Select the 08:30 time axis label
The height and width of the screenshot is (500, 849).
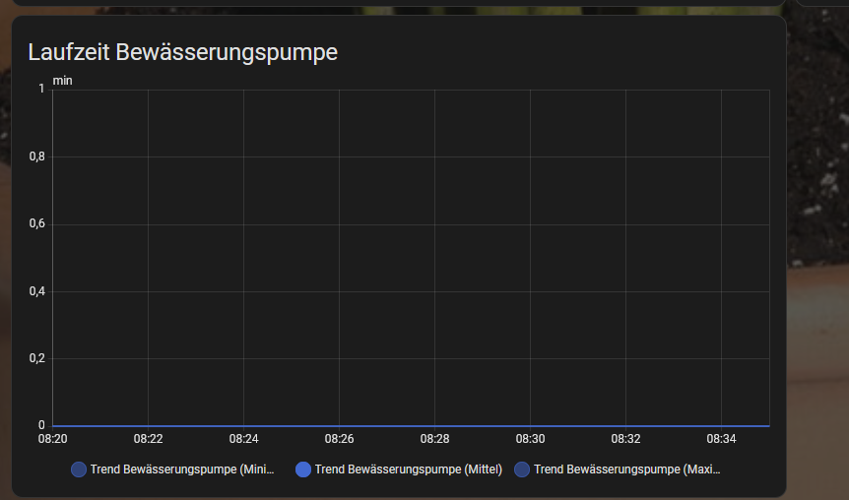[530, 438]
